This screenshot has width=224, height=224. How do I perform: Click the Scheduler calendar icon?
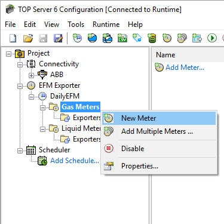(x=31, y=150)
